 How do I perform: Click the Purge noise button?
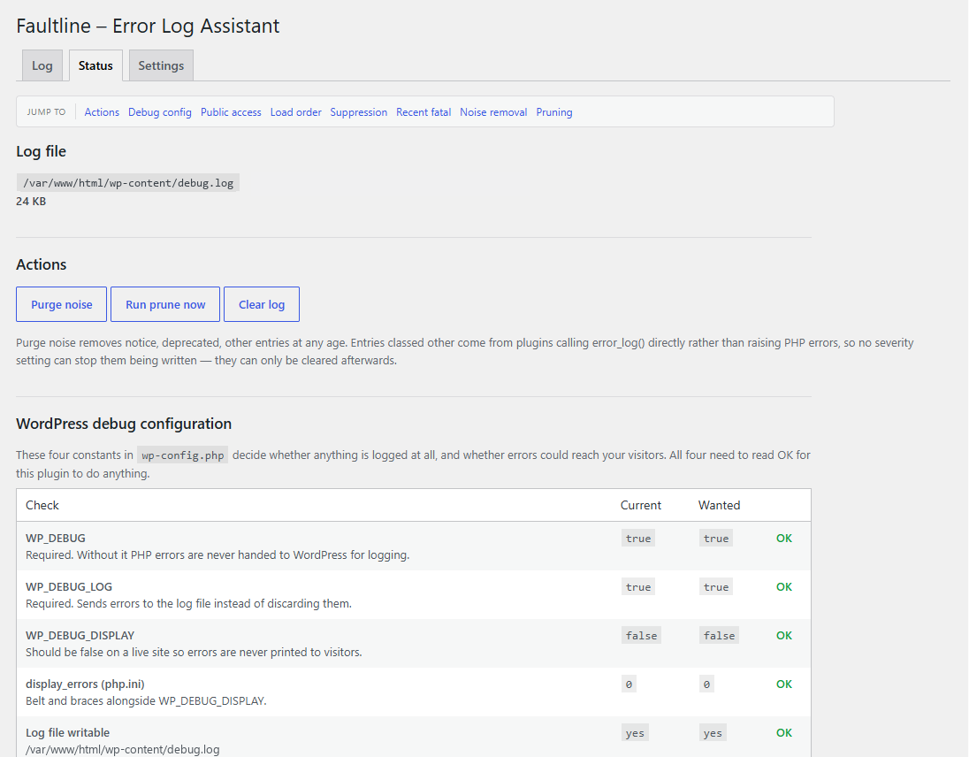tap(62, 304)
